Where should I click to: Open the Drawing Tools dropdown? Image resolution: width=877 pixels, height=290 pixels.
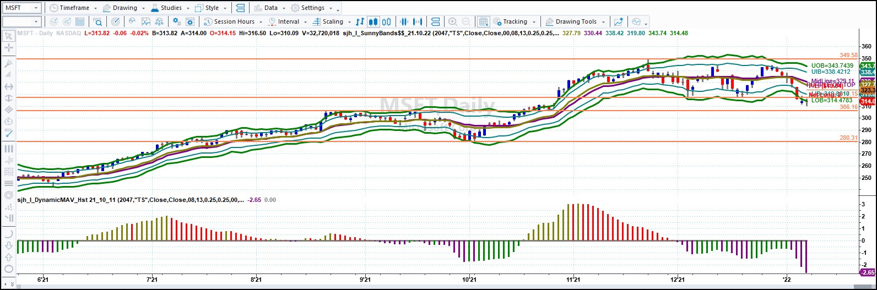pyautogui.click(x=576, y=21)
